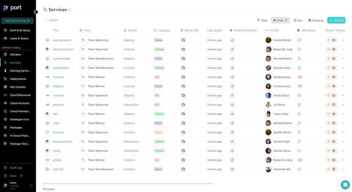Open the more menu for load-generator row
Screen dimensions: 352x192
pos(342,40)
